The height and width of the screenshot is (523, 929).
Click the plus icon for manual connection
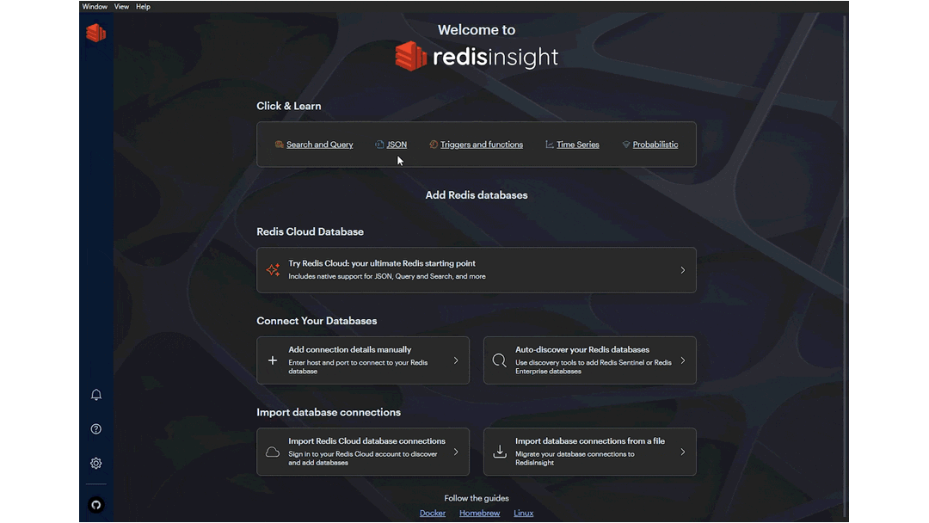point(273,360)
